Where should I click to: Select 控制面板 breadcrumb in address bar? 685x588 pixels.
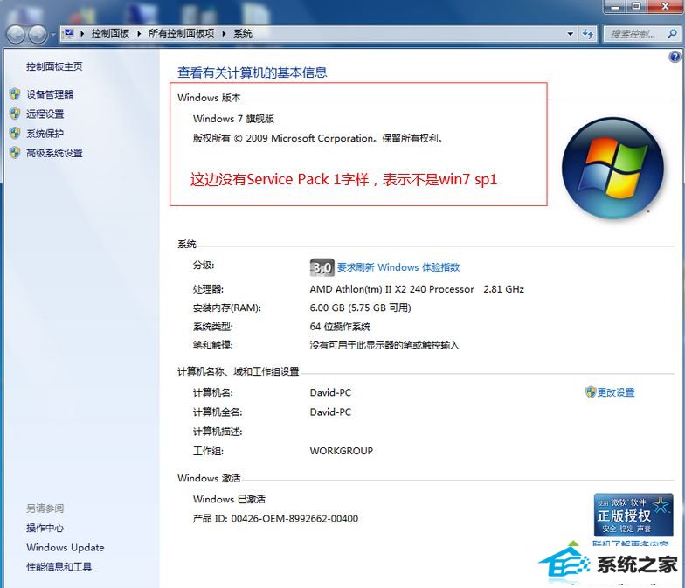tap(110, 33)
